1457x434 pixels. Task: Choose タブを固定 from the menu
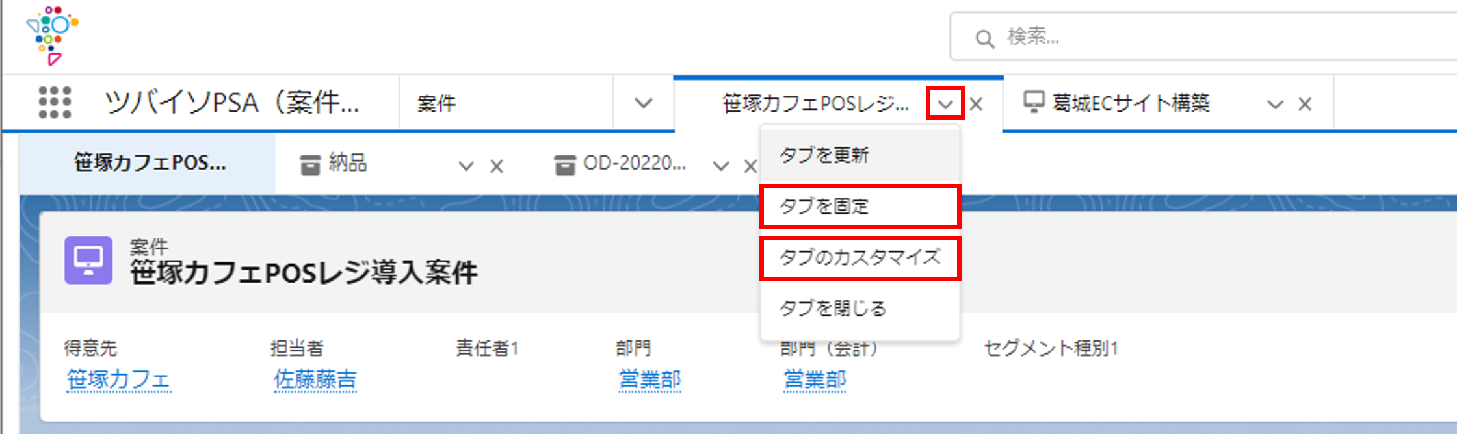tap(860, 206)
